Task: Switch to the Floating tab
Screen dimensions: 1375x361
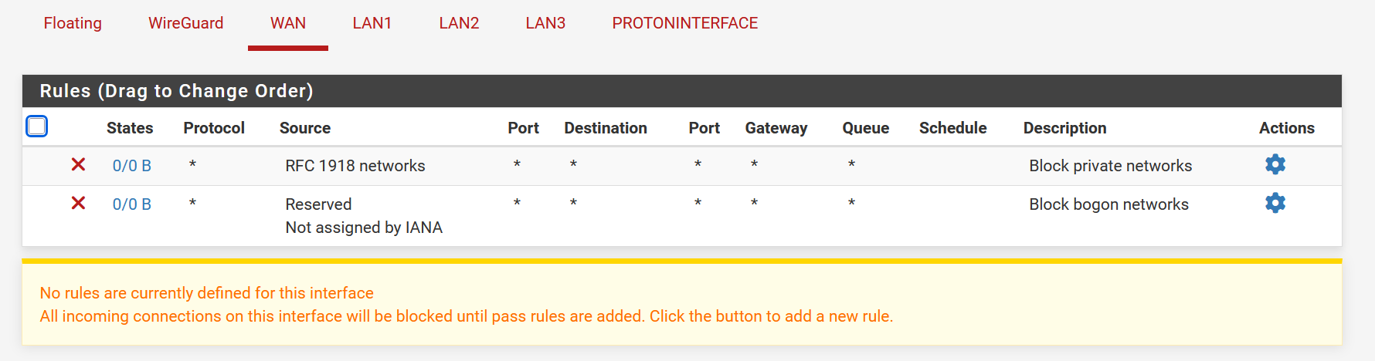Action: pyautogui.click(x=73, y=23)
